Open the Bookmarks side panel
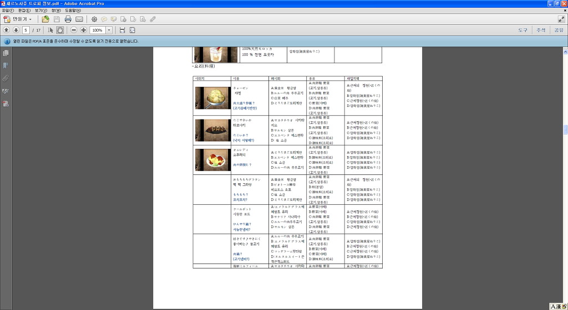 click(6, 65)
